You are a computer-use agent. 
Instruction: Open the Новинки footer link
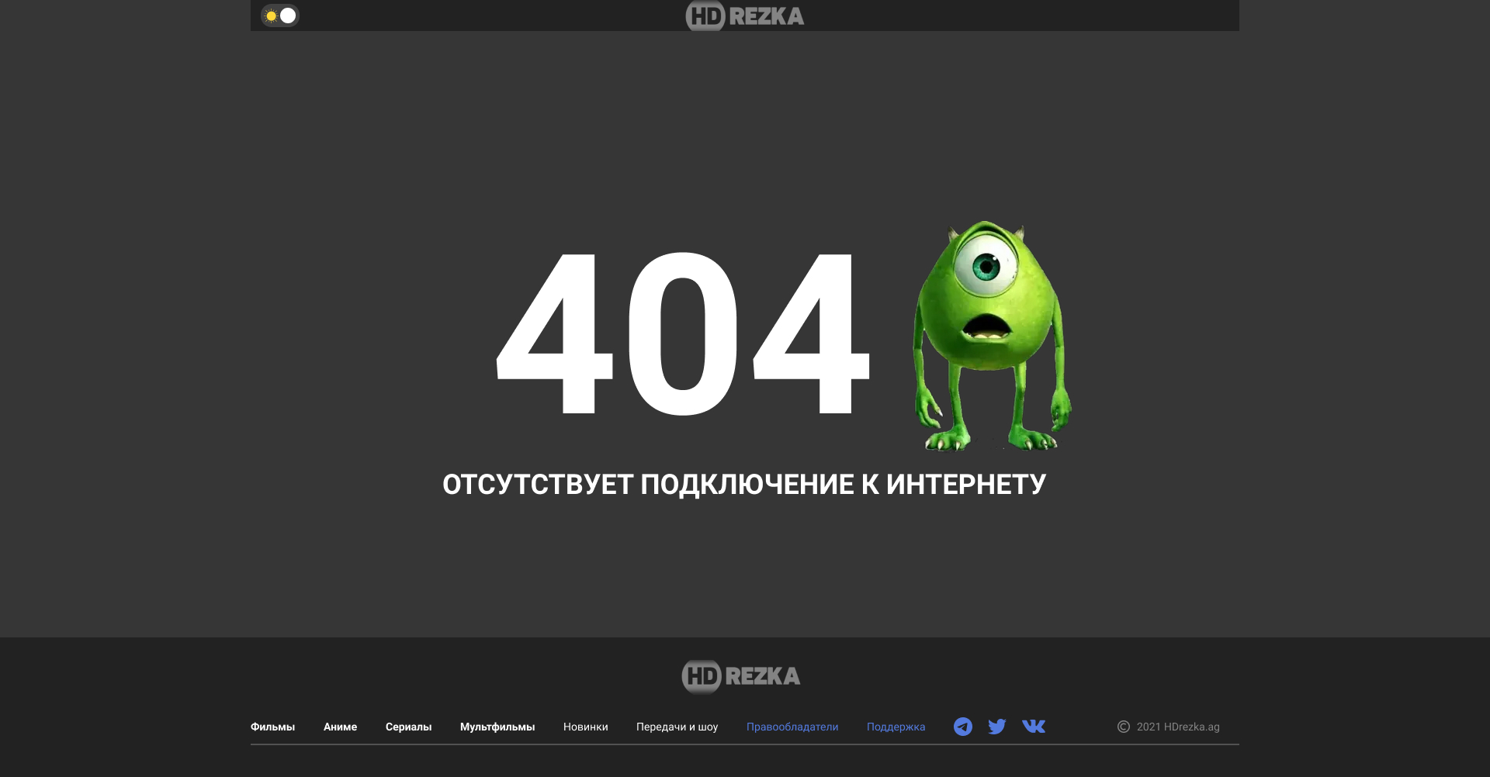point(586,727)
